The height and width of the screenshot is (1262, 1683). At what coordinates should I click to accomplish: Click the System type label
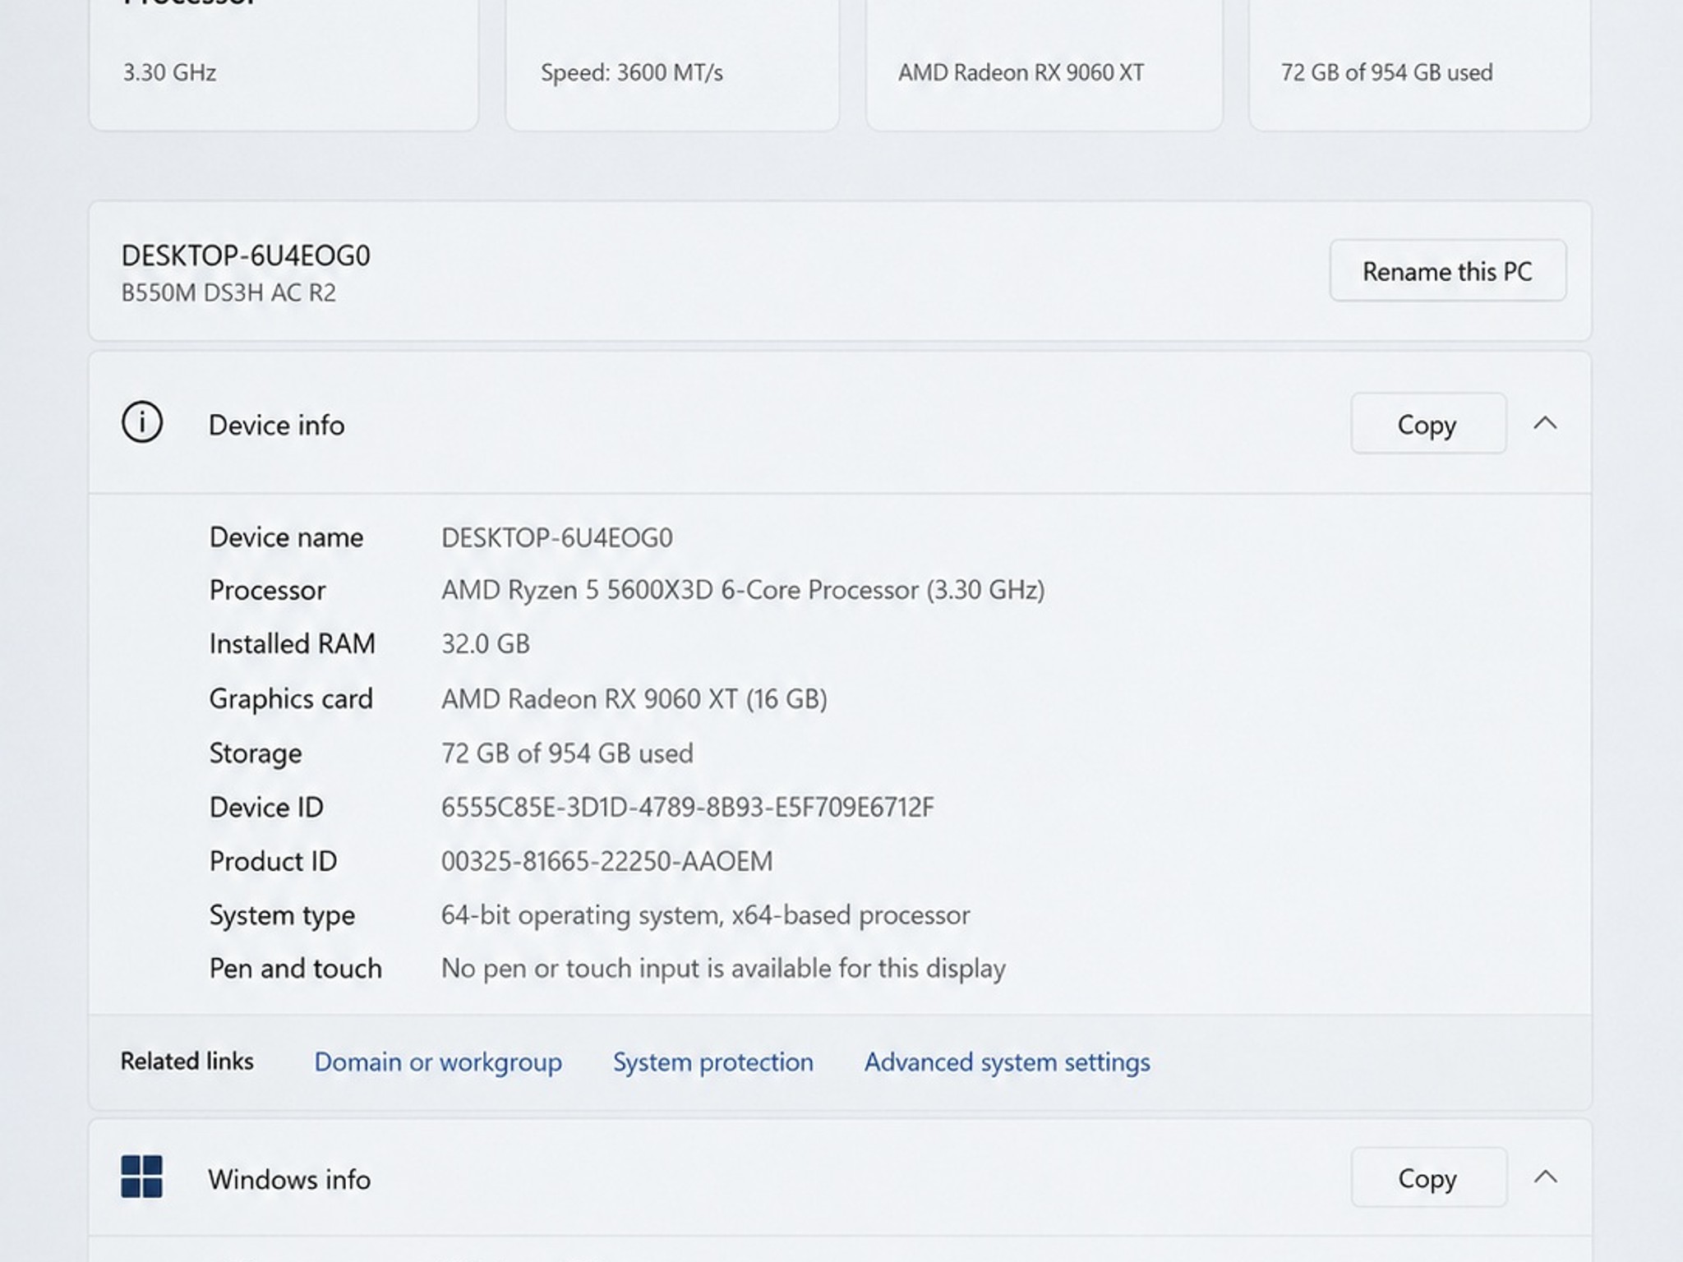(x=282, y=915)
